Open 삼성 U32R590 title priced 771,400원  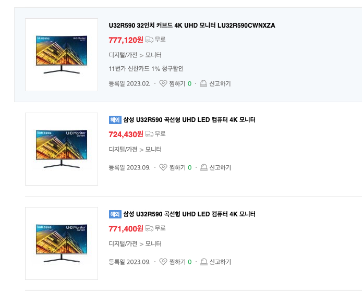coord(189,214)
